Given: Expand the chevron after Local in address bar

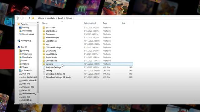Looking at the screenshot, I should point(65,18).
